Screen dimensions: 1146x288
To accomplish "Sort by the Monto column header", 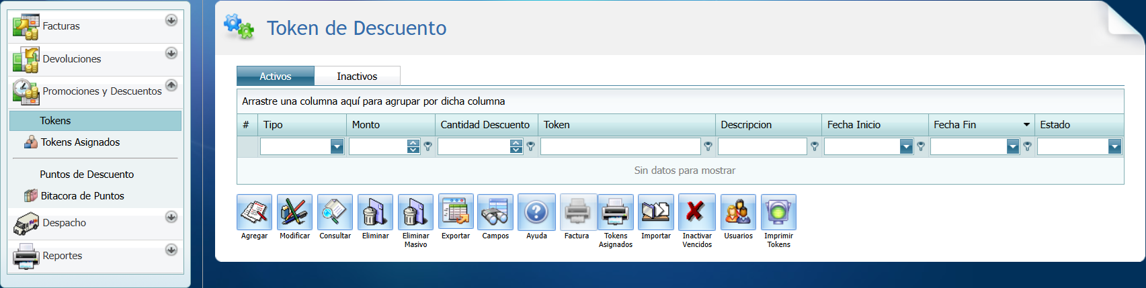I will [x=391, y=125].
